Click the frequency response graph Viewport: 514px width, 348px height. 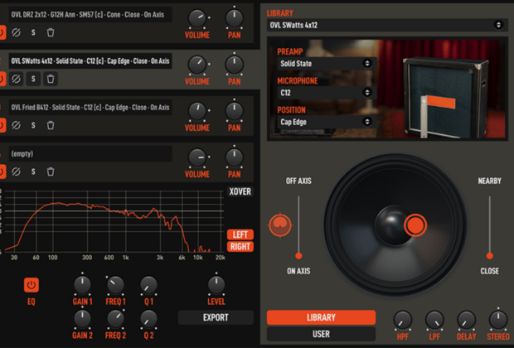point(114,221)
